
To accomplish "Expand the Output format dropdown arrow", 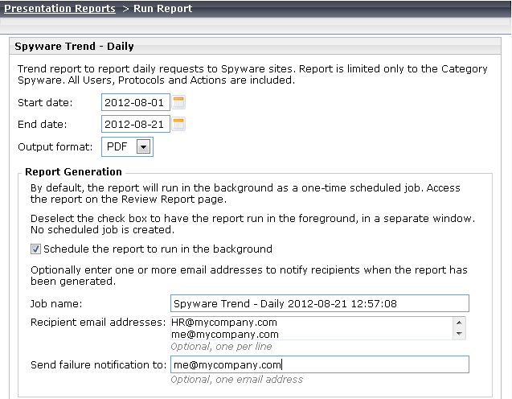I will 143,146.
